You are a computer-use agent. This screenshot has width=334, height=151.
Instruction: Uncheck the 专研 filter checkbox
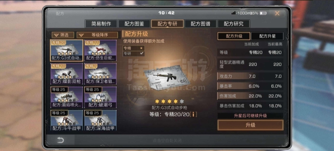(x=141, y=54)
